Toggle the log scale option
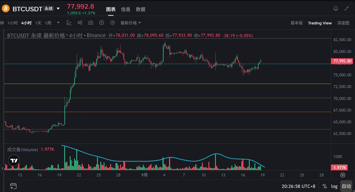The width and height of the screenshot is (355, 192). (x=334, y=186)
